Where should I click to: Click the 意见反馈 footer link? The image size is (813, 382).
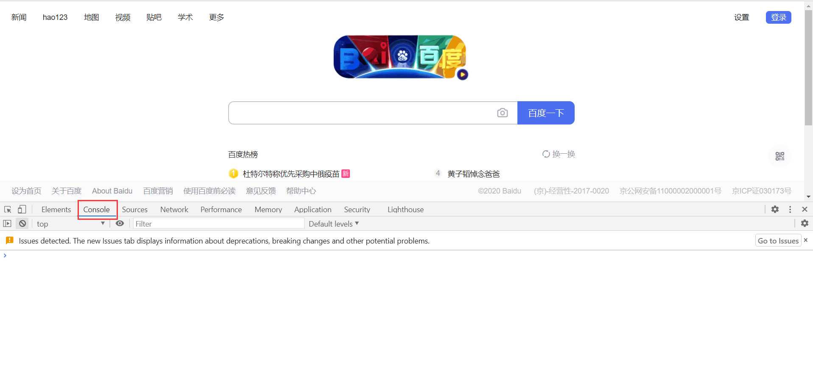coord(261,191)
